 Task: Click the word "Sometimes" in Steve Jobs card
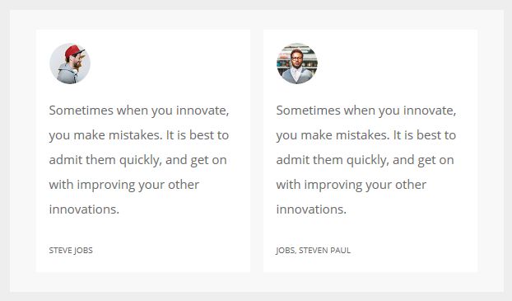81,111
